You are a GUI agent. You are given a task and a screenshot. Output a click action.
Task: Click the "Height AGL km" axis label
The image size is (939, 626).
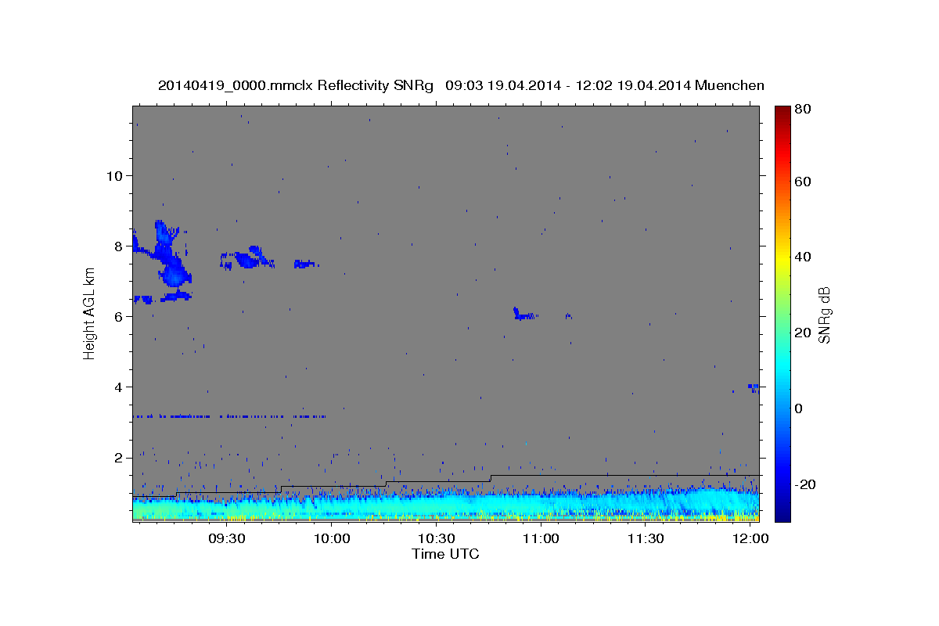click(89, 313)
